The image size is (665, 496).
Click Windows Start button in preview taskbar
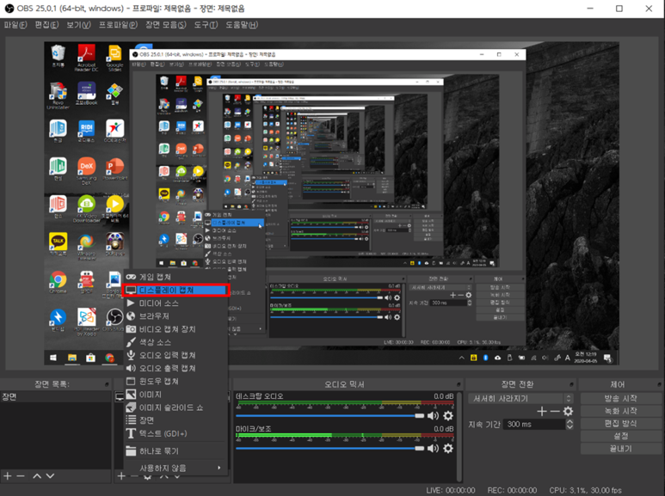coord(53,358)
